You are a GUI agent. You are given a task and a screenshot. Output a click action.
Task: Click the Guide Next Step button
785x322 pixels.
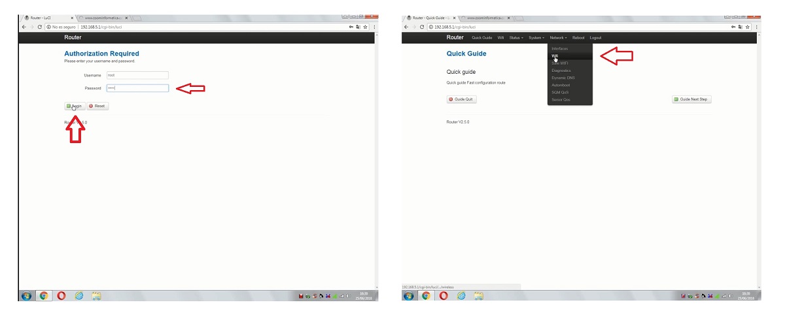(691, 99)
